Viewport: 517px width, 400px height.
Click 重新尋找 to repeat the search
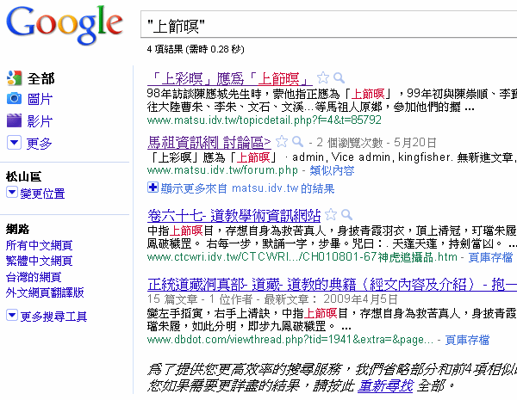(x=385, y=386)
